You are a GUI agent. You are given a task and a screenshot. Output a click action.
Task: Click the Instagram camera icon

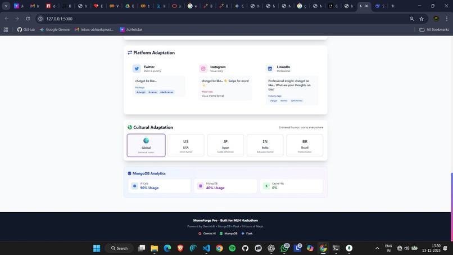[x=203, y=69]
